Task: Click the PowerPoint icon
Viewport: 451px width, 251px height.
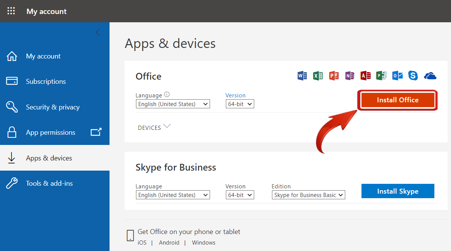Action: point(334,75)
